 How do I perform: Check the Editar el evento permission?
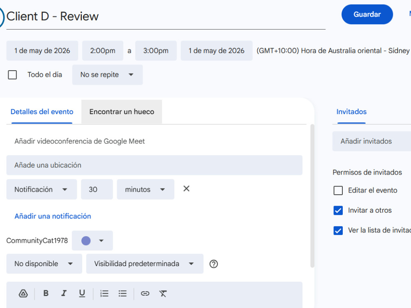click(x=338, y=191)
